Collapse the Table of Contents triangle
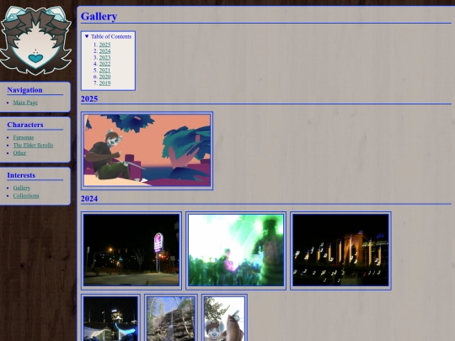The height and width of the screenshot is (341, 455). pyautogui.click(x=87, y=36)
